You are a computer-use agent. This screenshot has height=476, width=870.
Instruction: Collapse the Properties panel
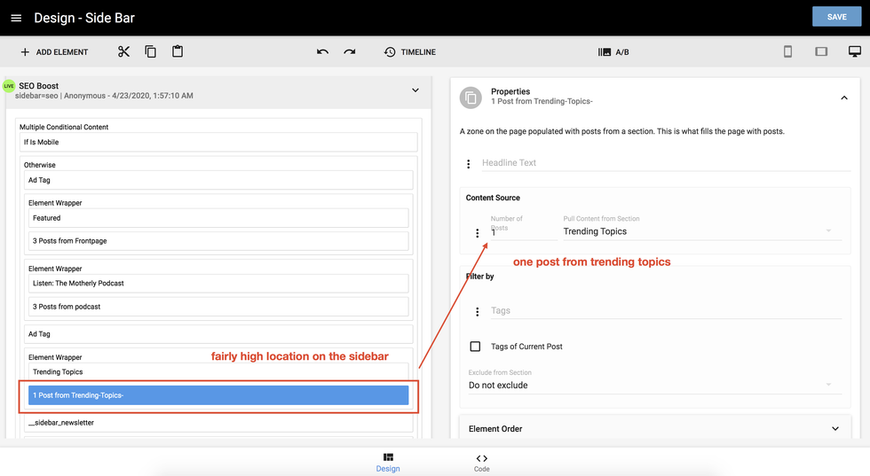point(843,98)
